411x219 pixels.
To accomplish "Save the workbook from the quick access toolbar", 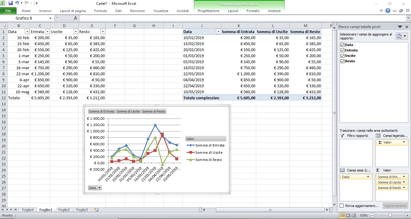I will pyautogui.click(x=11, y=3).
